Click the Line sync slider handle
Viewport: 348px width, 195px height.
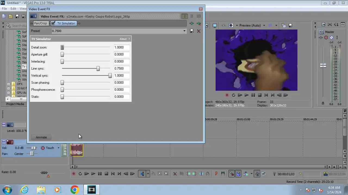pyautogui.click(x=98, y=69)
